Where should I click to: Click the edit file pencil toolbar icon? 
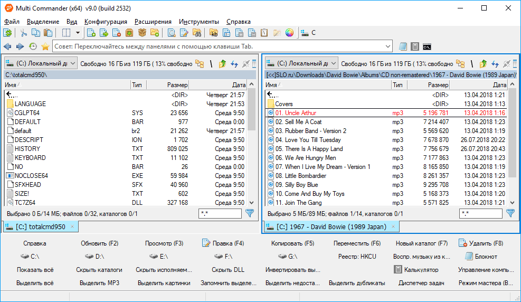[x=184, y=33]
